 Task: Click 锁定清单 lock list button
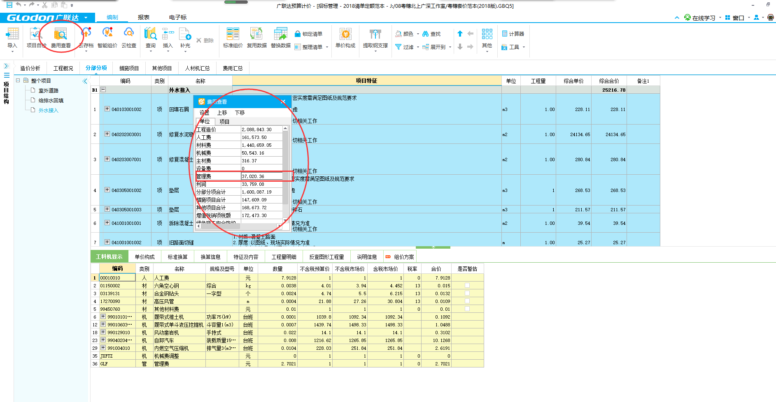pyautogui.click(x=309, y=34)
